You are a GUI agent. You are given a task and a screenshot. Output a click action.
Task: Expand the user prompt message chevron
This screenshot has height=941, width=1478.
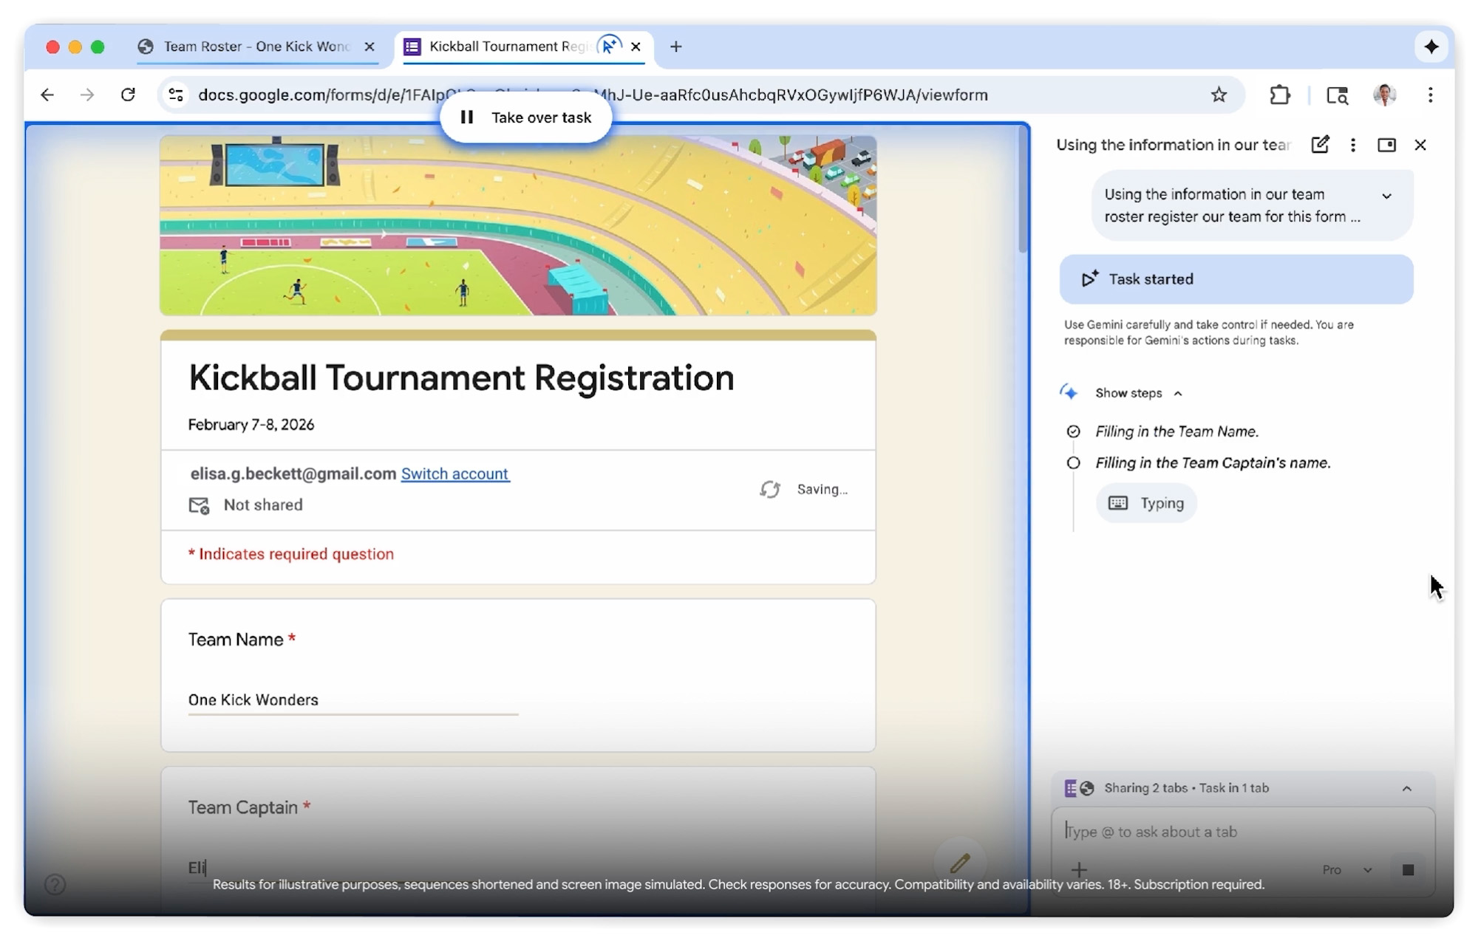[1386, 196]
